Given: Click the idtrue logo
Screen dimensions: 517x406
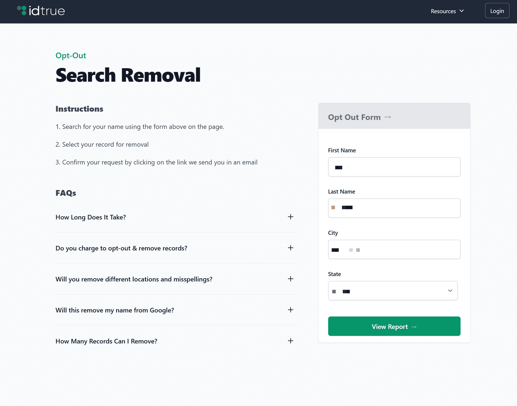Looking at the screenshot, I should tap(41, 11).
